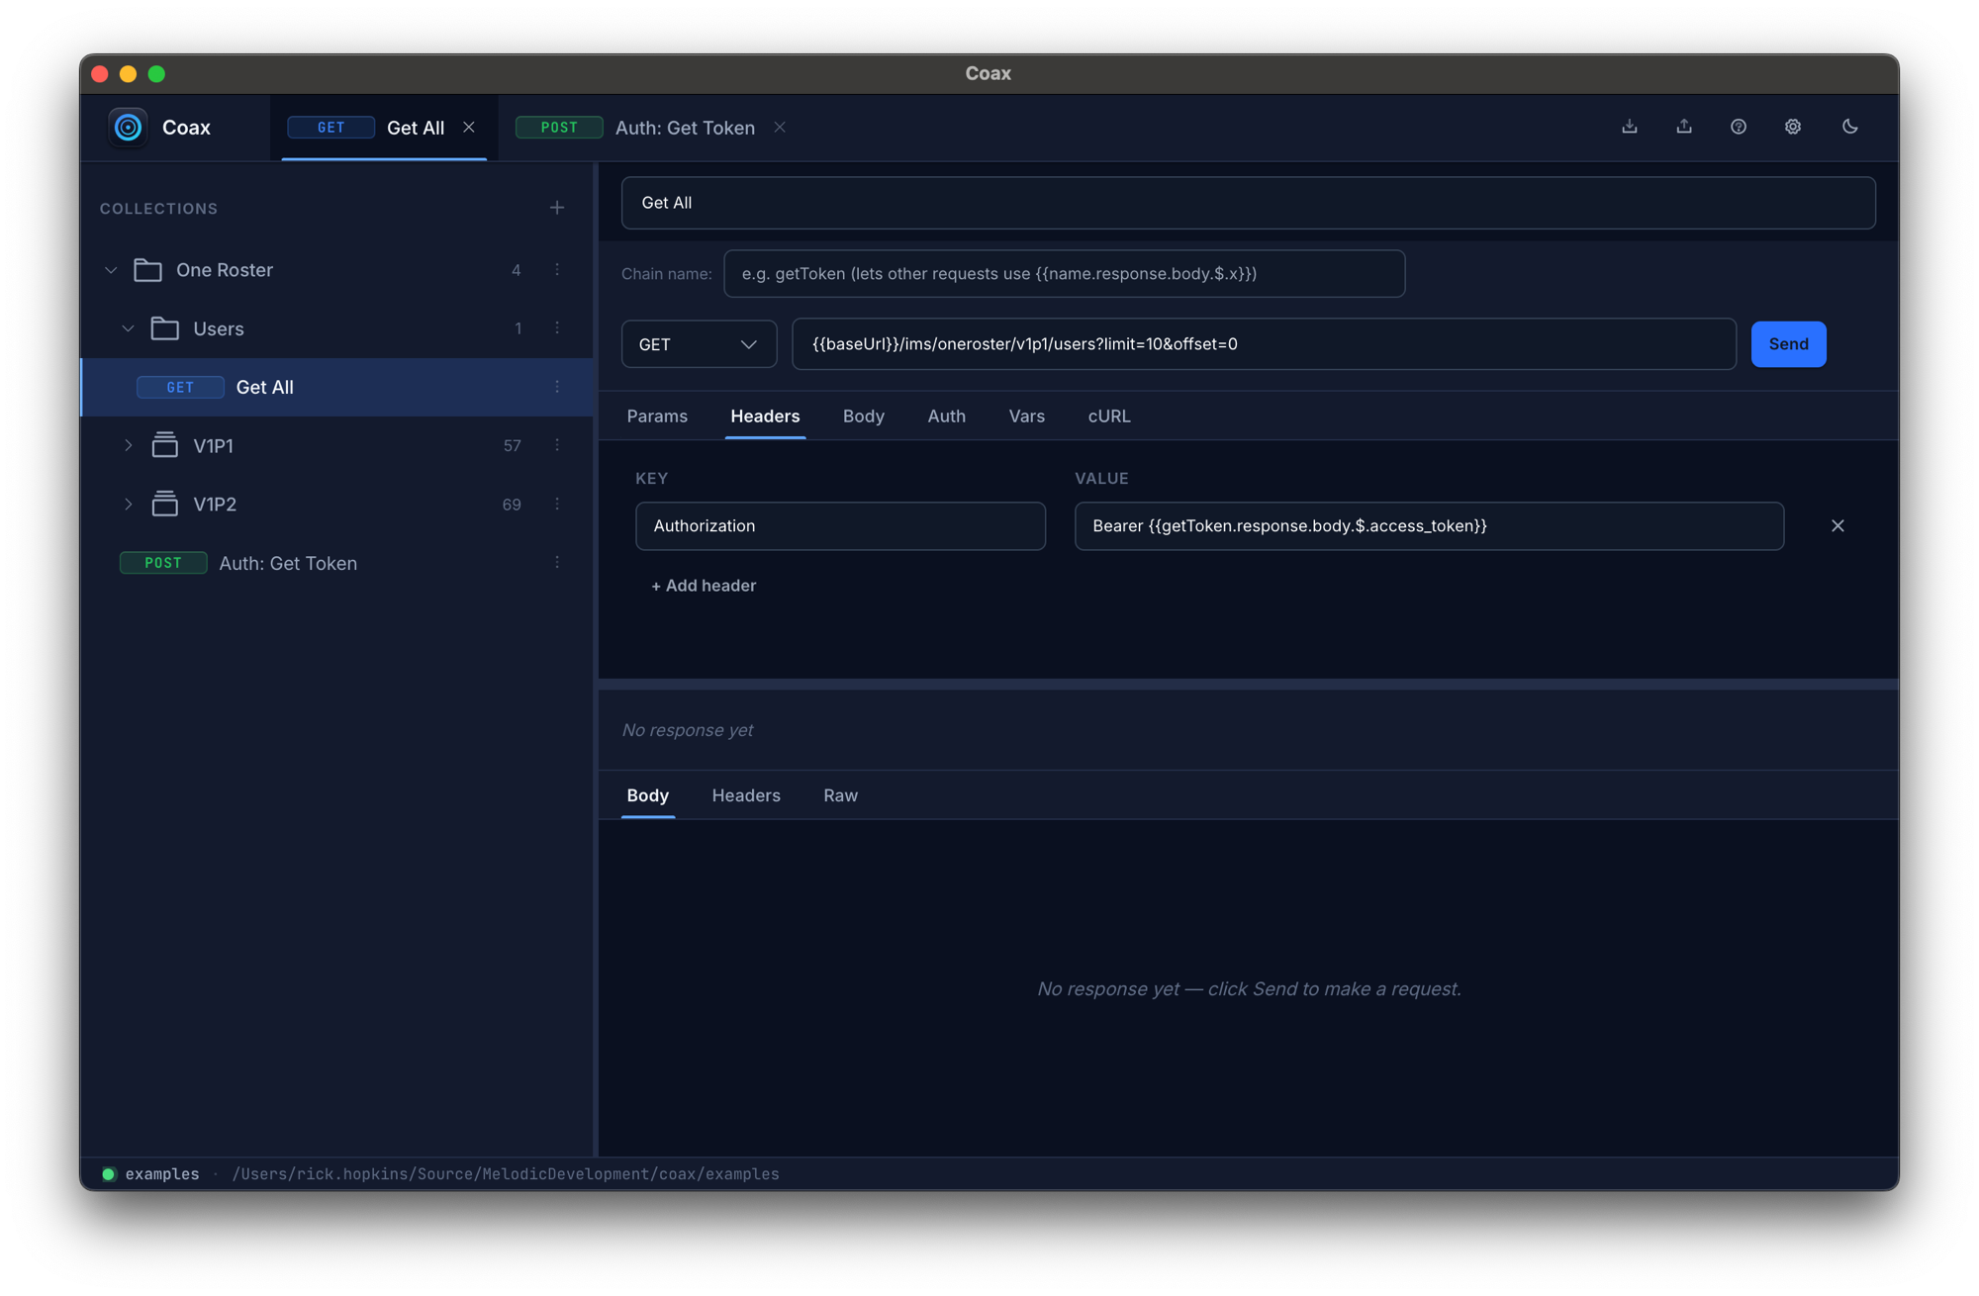1979x1296 pixels.
Task: Click the 69 count beside V1P2
Action: [512, 505]
